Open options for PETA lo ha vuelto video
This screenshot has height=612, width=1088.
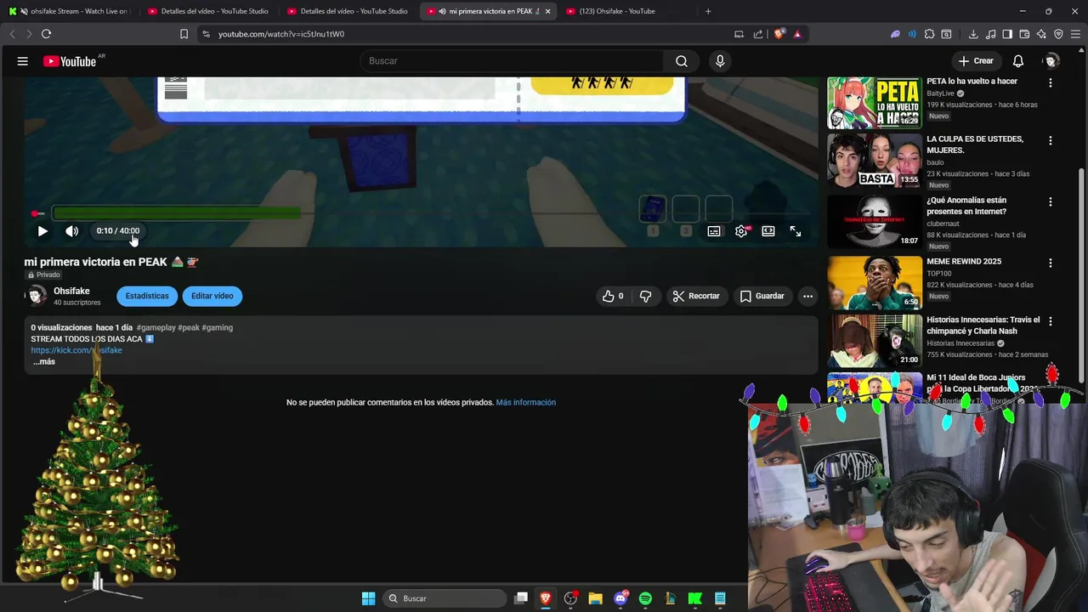tap(1051, 82)
